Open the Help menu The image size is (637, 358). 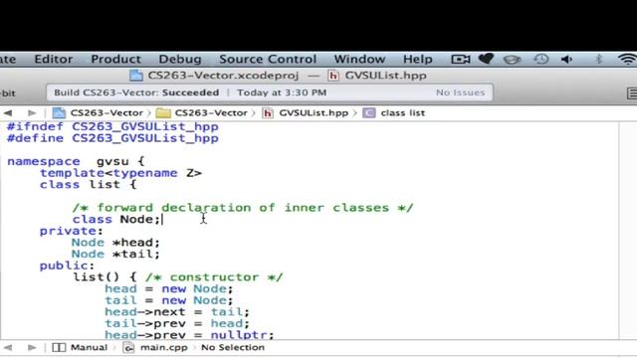[x=418, y=60]
